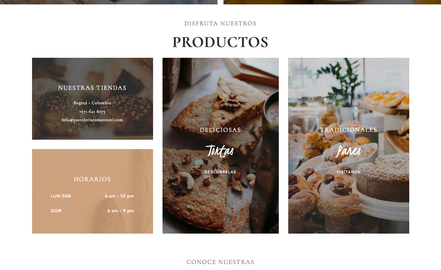Click the DISFRUTA NUESTROS subtitle
441x270 pixels.
point(220,24)
